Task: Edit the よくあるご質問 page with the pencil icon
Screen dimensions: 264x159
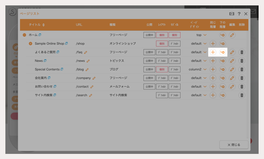Action: coord(232,52)
